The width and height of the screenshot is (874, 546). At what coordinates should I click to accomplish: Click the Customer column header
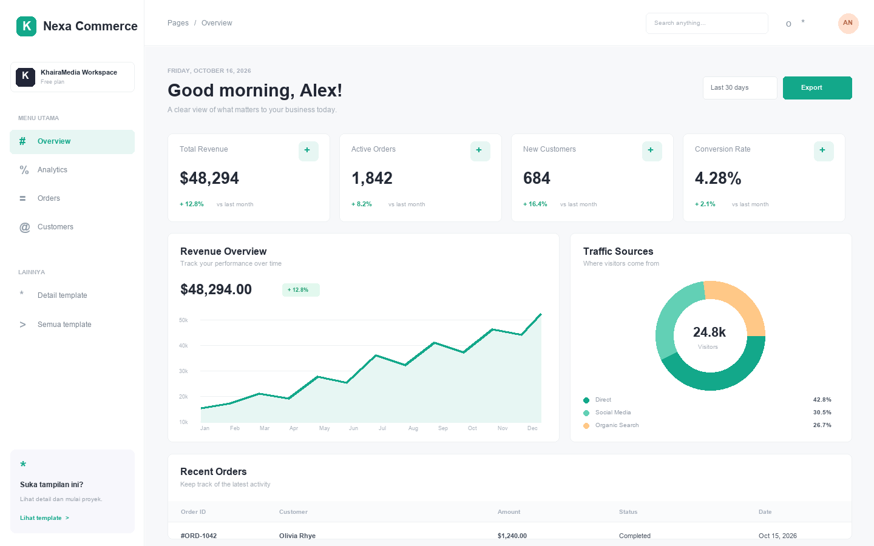pos(293,512)
